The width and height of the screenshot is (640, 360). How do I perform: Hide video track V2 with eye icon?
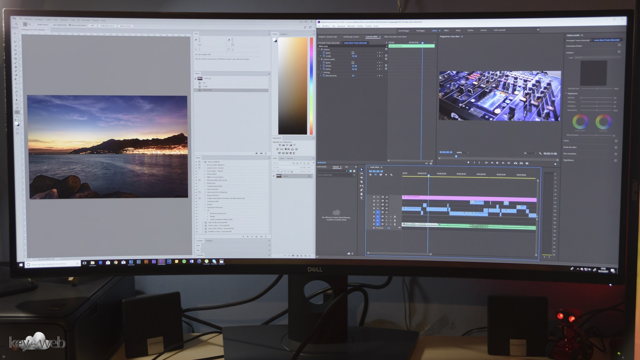pos(387,208)
